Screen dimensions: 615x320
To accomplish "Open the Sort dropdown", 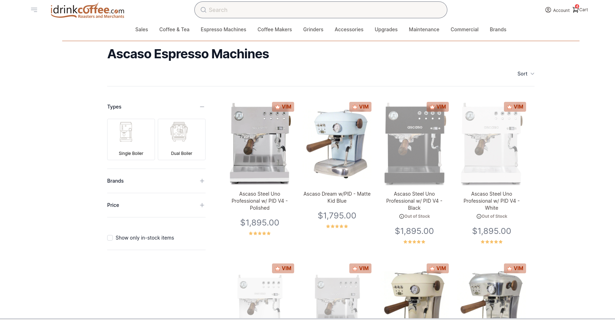I will (526, 74).
